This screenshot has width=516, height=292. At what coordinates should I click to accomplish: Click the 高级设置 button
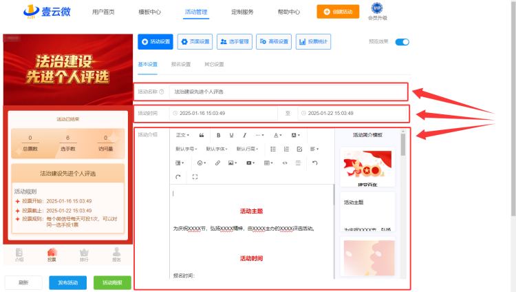pos(274,41)
